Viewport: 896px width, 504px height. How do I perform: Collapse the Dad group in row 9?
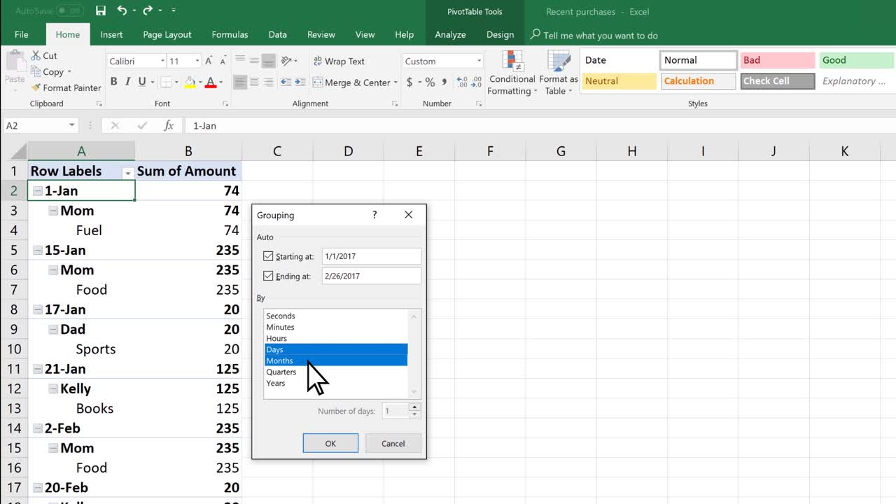pyautogui.click(x=53, y=329)
